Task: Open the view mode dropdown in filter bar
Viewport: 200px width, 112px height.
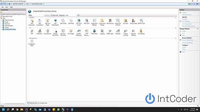Action: (x=79, y=15)
